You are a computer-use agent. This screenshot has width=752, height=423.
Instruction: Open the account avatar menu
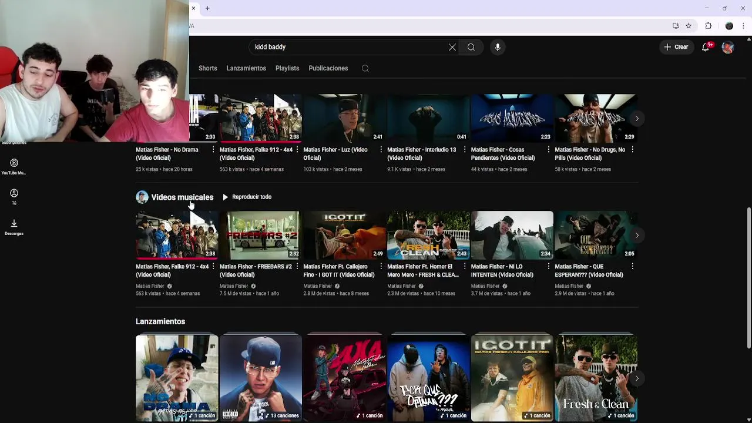click(x=728, y=47)
